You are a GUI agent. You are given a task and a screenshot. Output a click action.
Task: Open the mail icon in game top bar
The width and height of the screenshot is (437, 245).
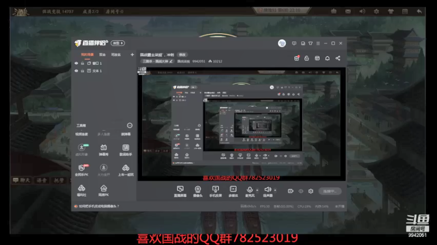pyautogui.click(x=348, y=11)
